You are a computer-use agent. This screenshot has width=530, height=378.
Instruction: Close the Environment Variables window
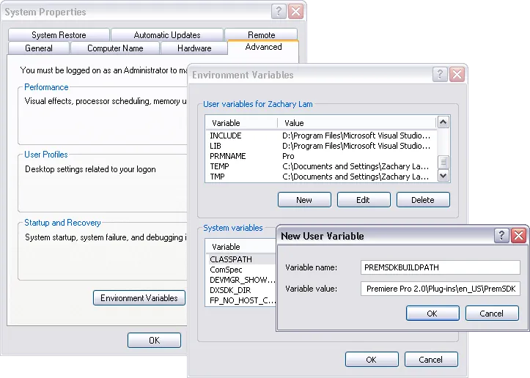457,74
